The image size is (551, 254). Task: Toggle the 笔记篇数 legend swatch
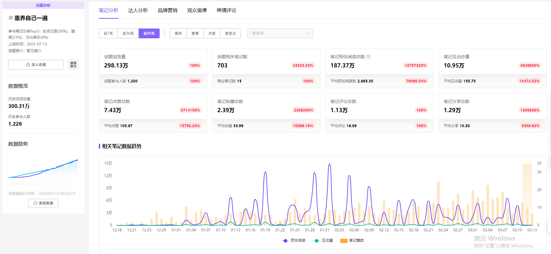click(x=344, y=241)
